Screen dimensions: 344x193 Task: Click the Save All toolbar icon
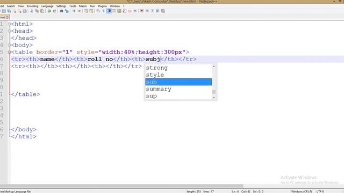[x=9, y=11]
